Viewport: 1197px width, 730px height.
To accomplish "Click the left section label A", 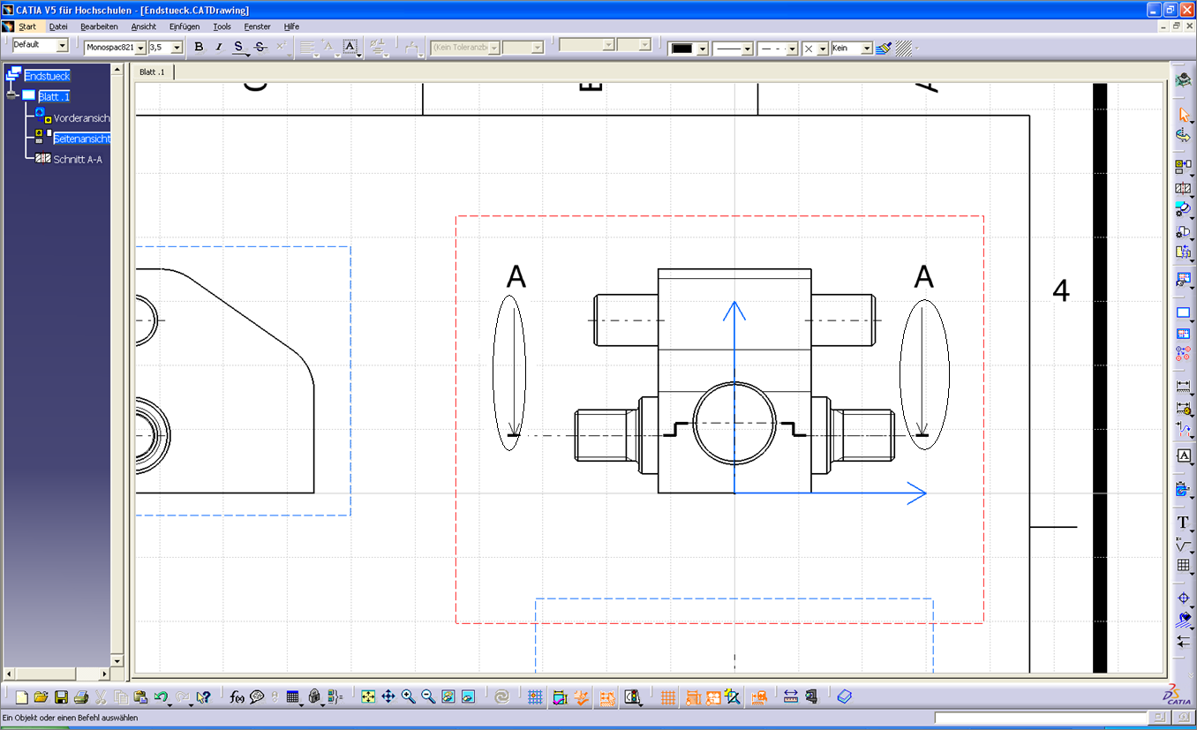I will click(x=516, y=277).
